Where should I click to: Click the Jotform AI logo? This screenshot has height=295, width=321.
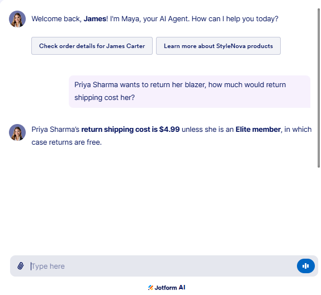click(x=167, y=288)
